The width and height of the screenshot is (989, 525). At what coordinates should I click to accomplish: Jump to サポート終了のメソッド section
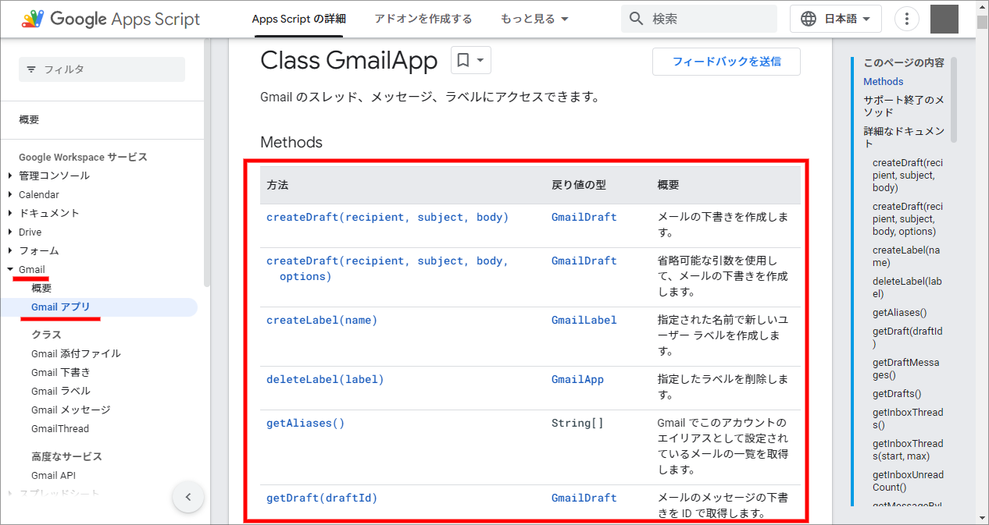click(904, 106)
